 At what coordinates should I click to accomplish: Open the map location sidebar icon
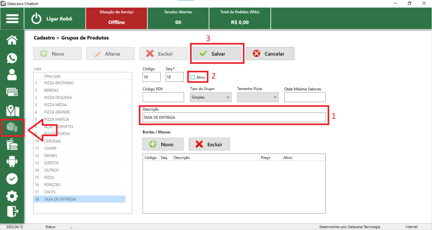click(12, 110)
